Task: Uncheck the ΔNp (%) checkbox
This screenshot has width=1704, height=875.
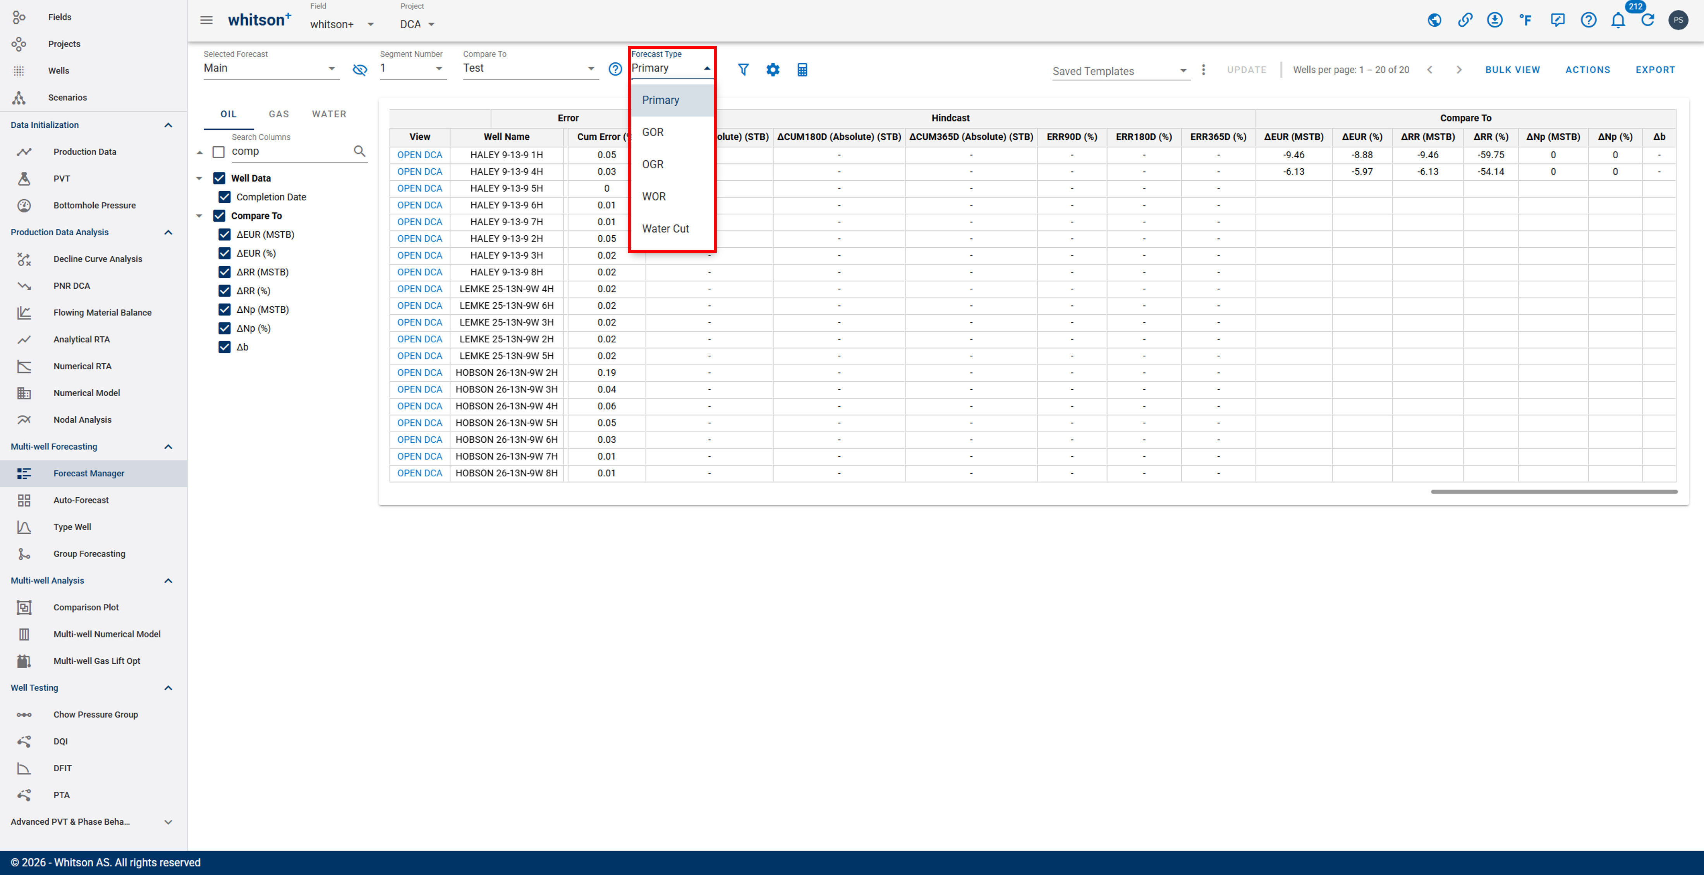Action: point(224,329)
